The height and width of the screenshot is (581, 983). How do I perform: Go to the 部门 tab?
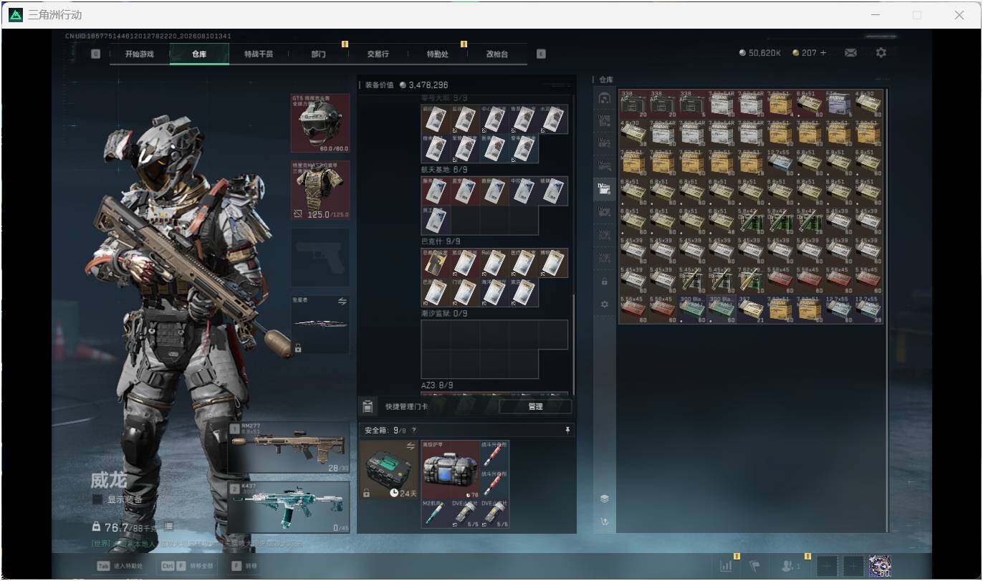tap(318, 54)
